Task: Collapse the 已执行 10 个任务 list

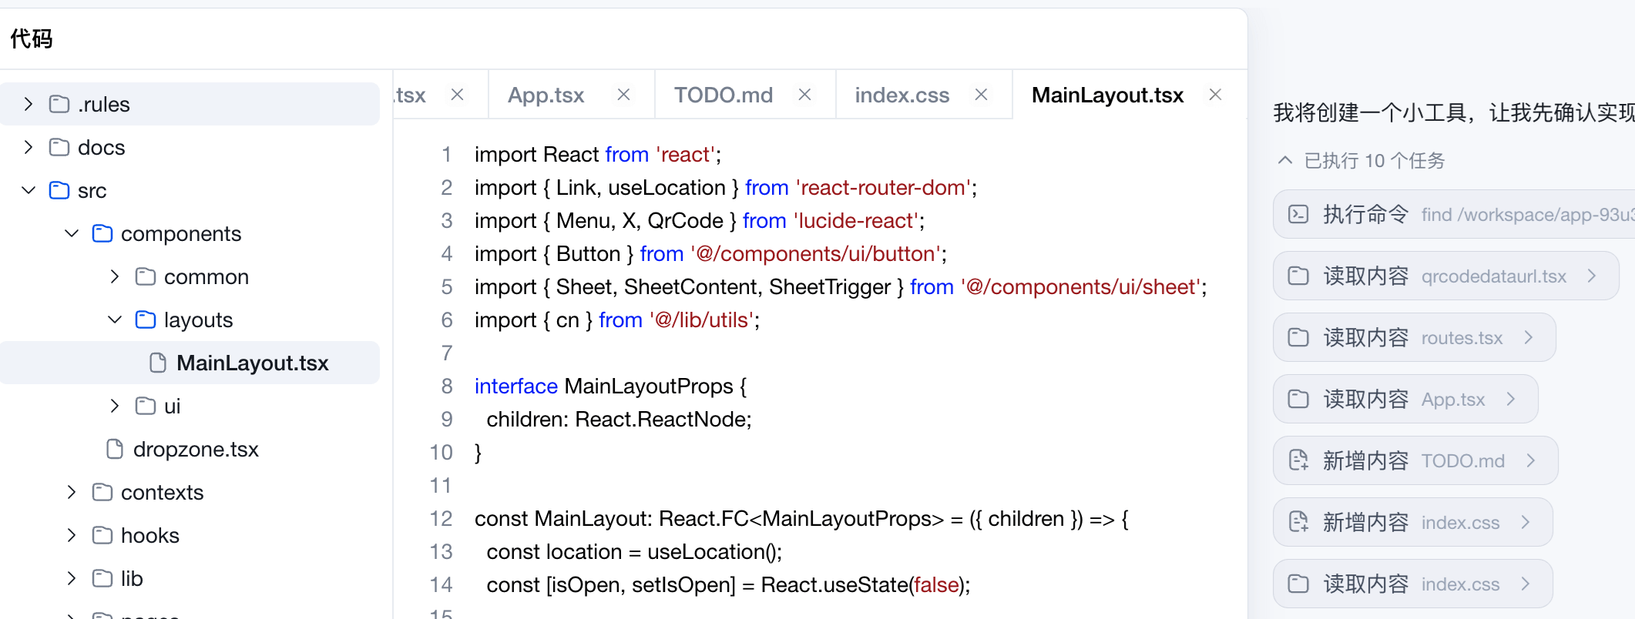Action: point(1284,160)
